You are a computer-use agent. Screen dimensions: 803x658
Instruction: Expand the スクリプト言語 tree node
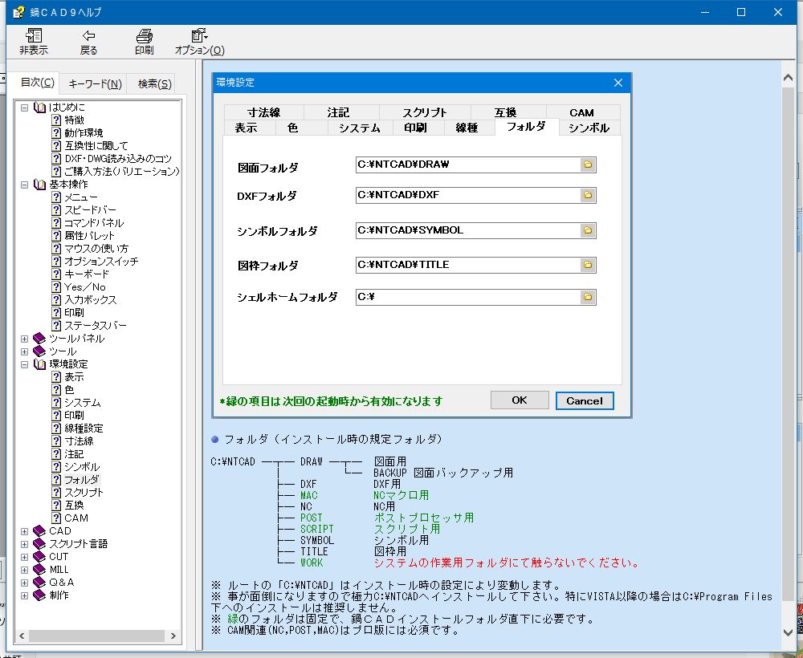point(24,544)
